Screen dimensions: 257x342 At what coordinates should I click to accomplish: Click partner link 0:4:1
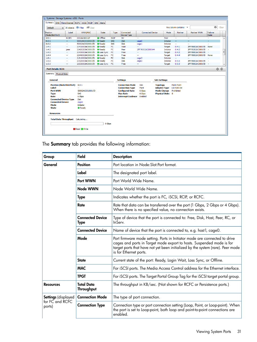pyautogui.click(x=177, y=47)
